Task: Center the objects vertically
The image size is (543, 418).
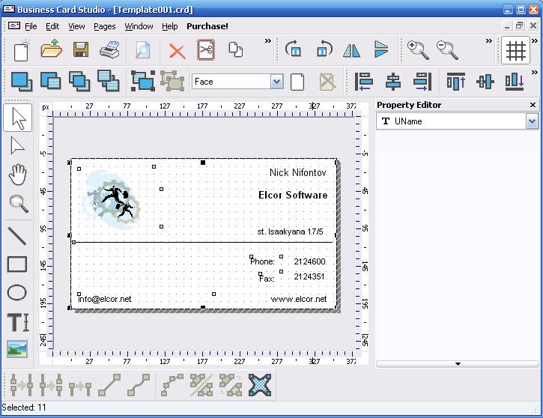Action: [485, 82]
